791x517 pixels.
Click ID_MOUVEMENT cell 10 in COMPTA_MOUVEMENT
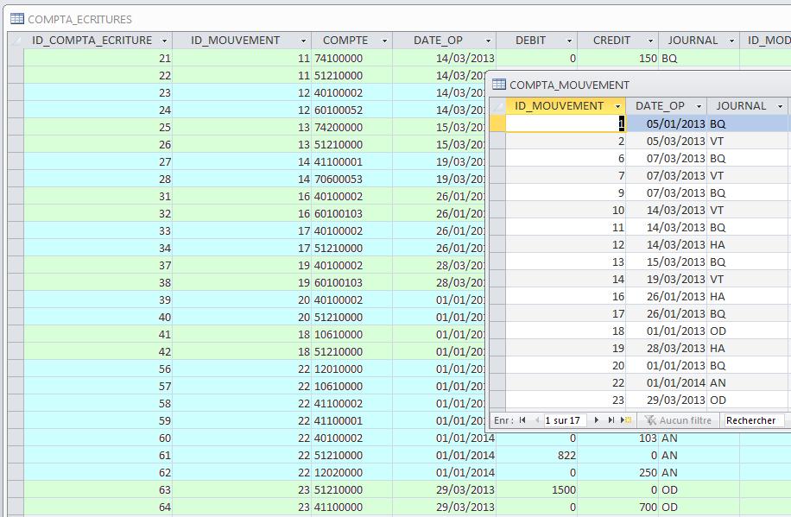tap(566, 210)
